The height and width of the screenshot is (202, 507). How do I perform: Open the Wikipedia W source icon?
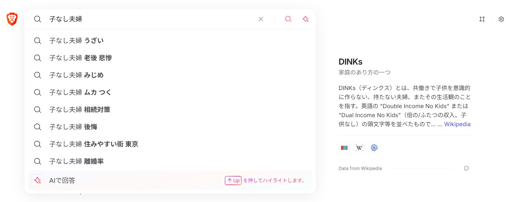click(x=359, y=148)
